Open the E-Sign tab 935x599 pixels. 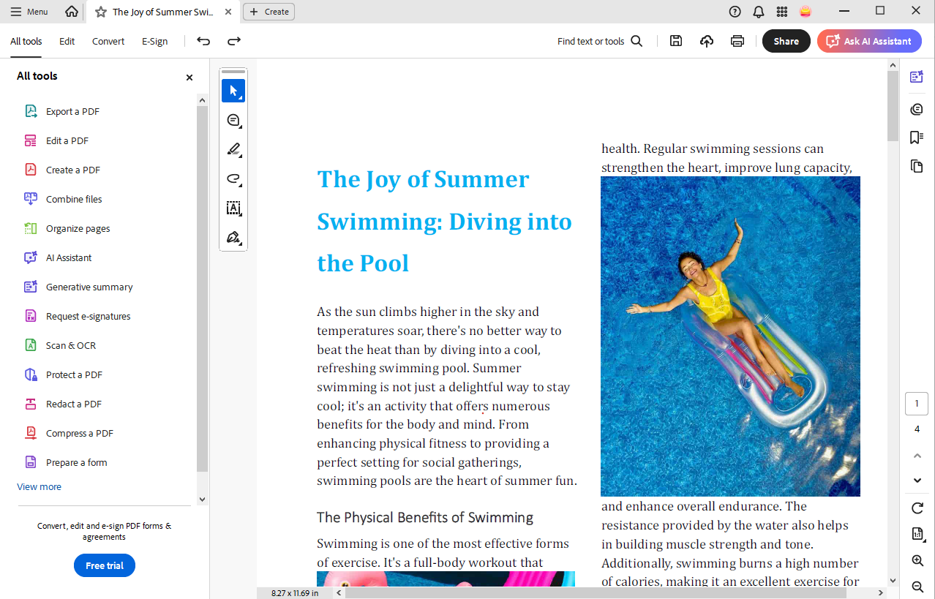pos(155,42)
